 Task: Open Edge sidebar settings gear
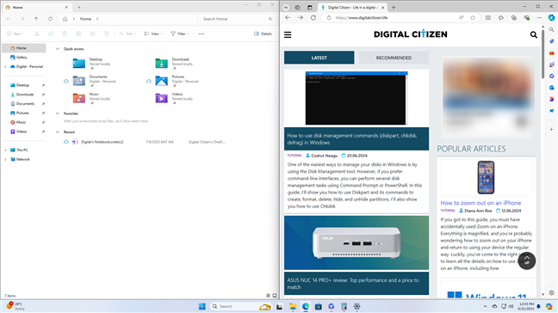551,292
